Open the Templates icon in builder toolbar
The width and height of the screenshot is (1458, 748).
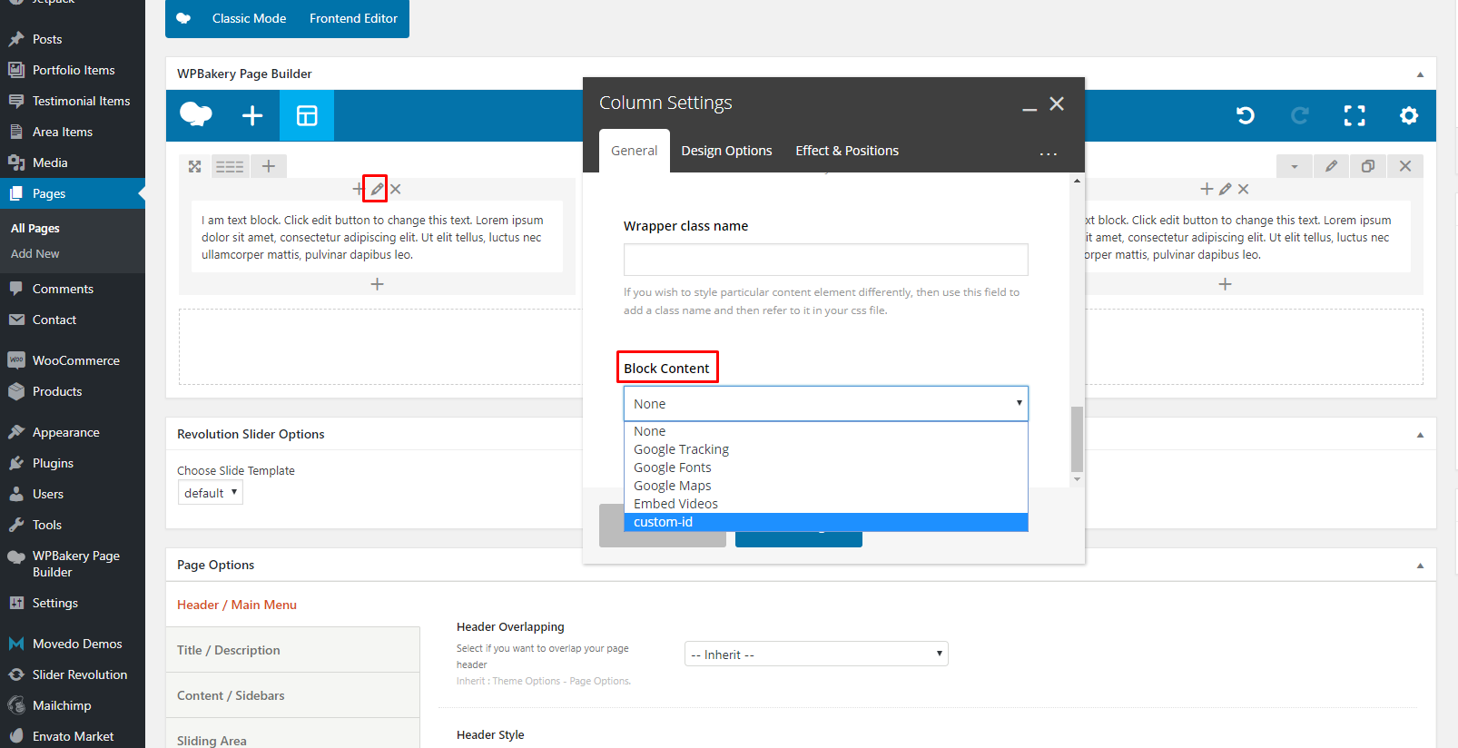307,115
